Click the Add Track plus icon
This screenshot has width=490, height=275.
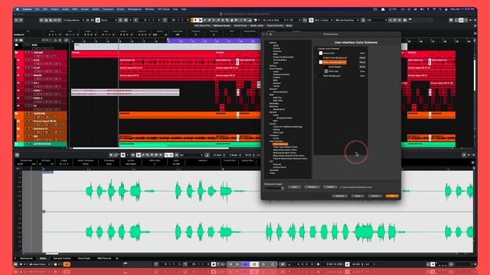(x=17, y=40)
